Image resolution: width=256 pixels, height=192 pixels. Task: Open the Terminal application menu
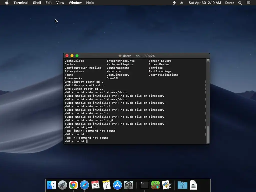pyautogui.click(x=21, y=3)
